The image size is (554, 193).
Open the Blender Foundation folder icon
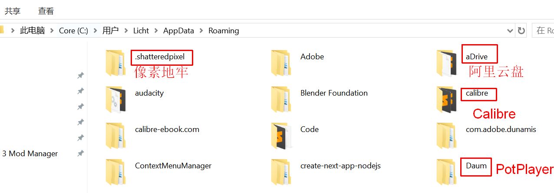coord(281,100)
